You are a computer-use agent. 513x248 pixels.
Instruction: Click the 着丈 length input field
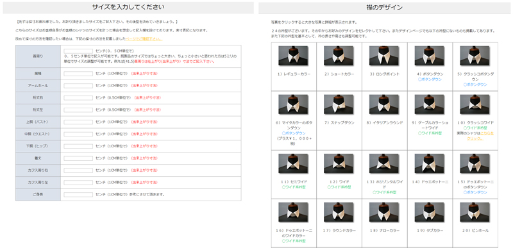[x=78, y=158]
